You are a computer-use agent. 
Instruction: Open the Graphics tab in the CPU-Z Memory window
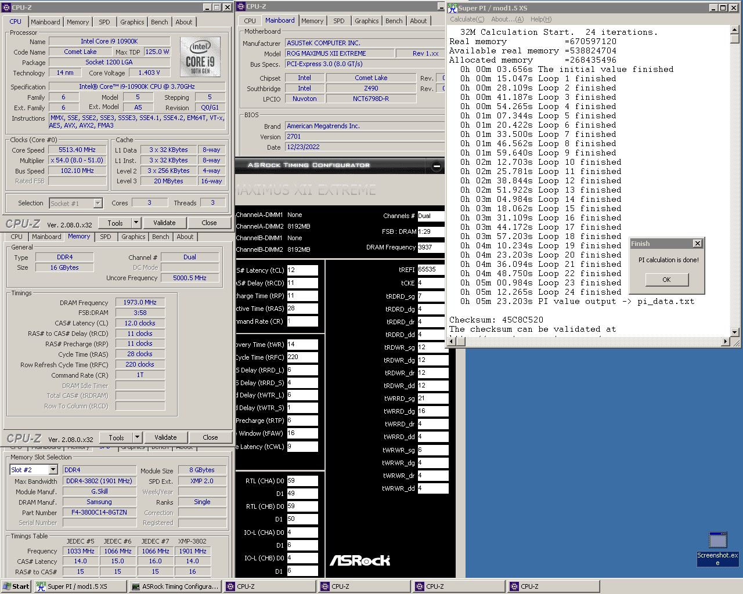(x=134, y=237)
